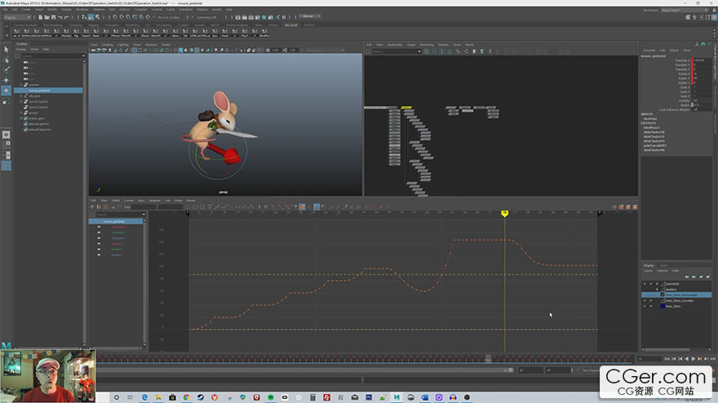The image size is (718, 403).
Task: Select the arrow Select tool in toolbox
Action: click(x=7, y=49)
